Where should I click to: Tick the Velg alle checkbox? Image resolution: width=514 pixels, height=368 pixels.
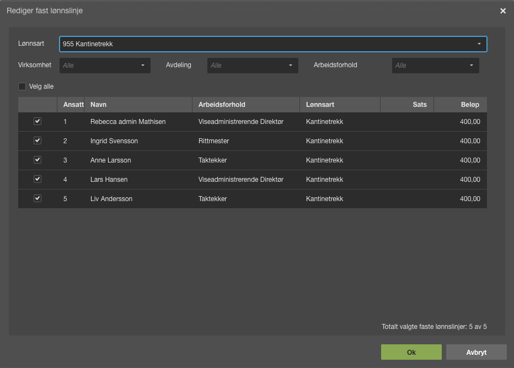(22, 86)
